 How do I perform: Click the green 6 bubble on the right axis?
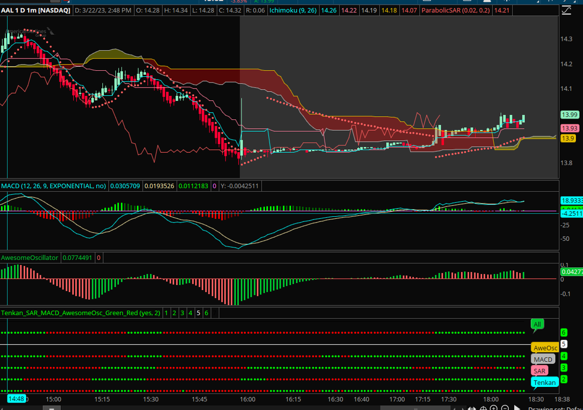tap(564, 333)
